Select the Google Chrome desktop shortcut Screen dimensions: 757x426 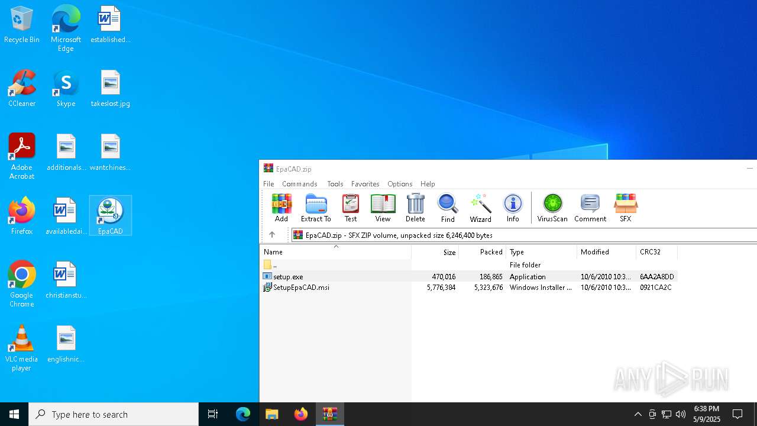22,284
